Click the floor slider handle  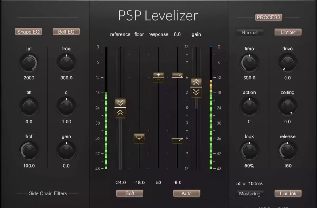click(139, 138)
